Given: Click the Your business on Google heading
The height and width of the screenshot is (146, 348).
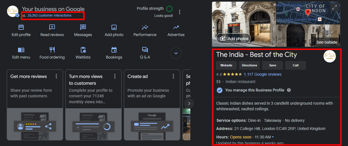Looking at the screenshot, I should coord(53,9).
